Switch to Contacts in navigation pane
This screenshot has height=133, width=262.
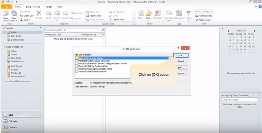tap(22, 127)
